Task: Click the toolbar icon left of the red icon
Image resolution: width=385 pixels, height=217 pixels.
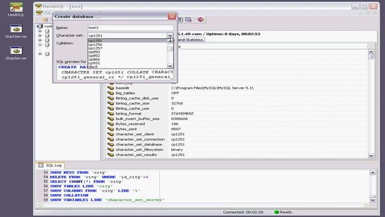Action: pos(188,19)
